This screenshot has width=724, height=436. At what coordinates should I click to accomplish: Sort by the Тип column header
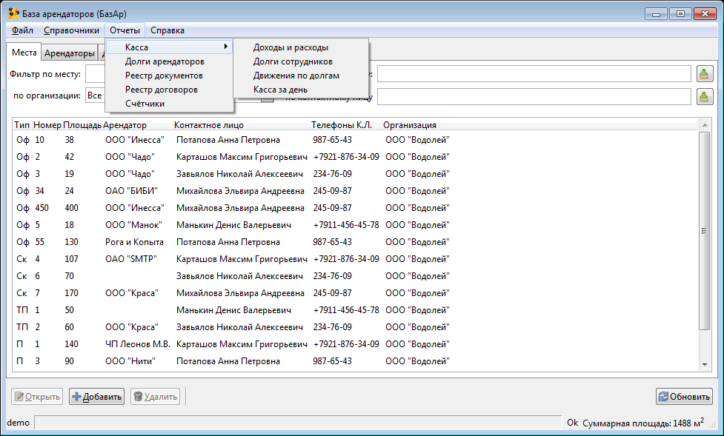pos(22,125)
